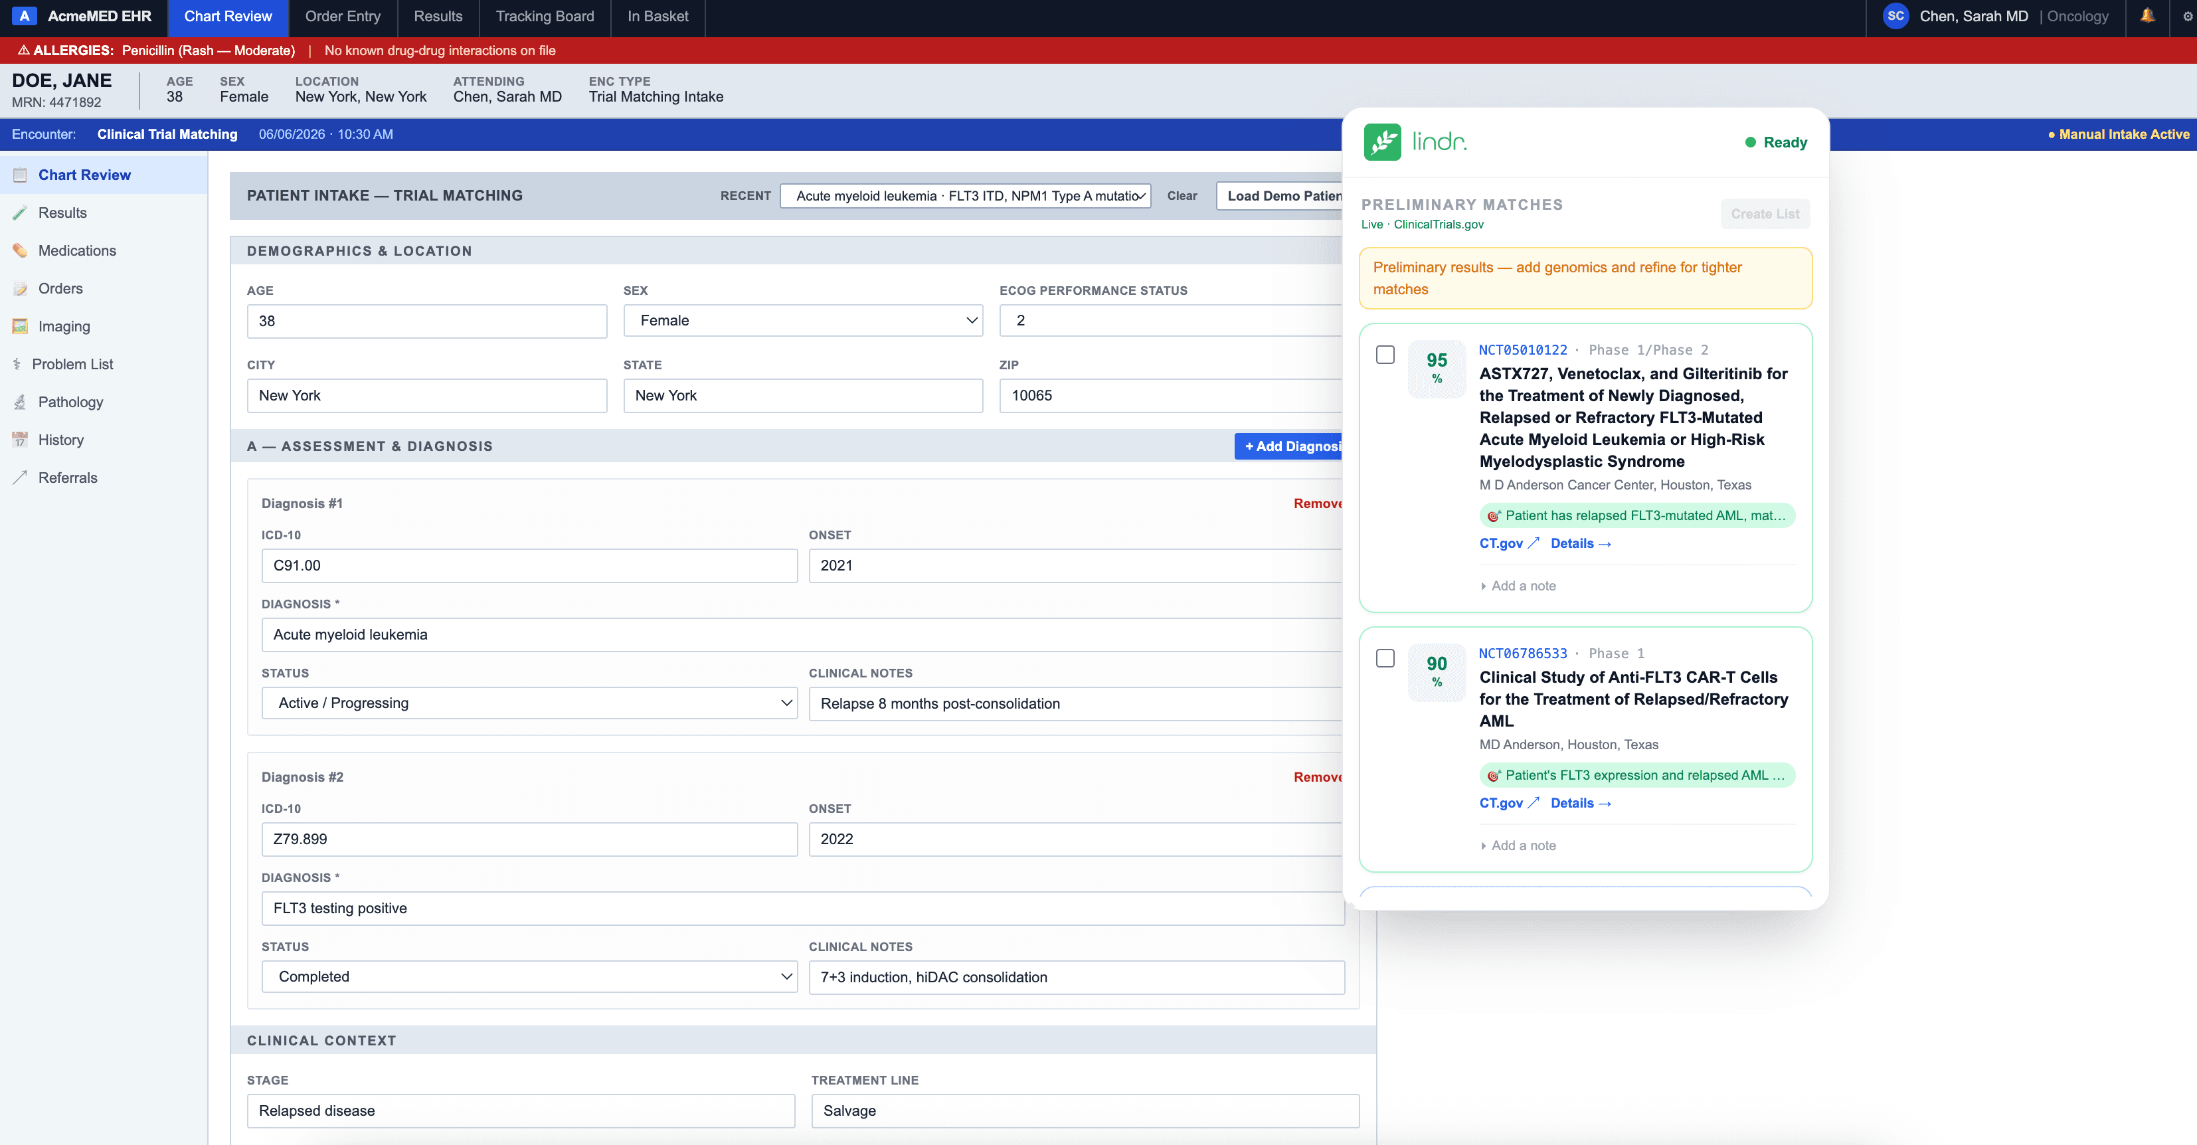The width and height of the screenshot is (2197, 1145).
Task: Switch to the Chart Review top tab
Action: coord(228,17)
